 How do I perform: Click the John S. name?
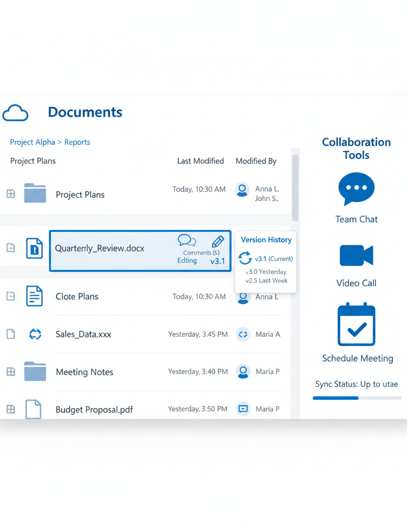tap(267, 198)
